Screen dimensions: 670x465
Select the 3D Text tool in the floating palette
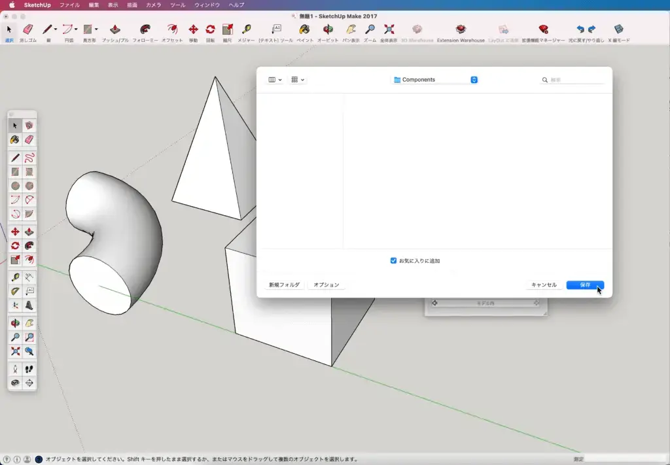pos(29,305)
